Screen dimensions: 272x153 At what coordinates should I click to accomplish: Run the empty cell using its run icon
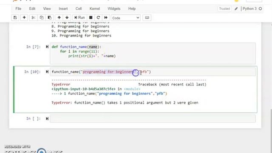point(47,119)
